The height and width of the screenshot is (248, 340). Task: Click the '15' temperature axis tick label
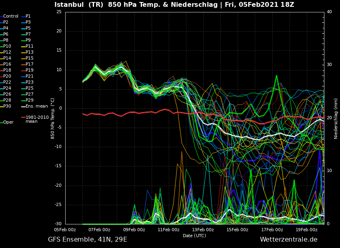59,50
